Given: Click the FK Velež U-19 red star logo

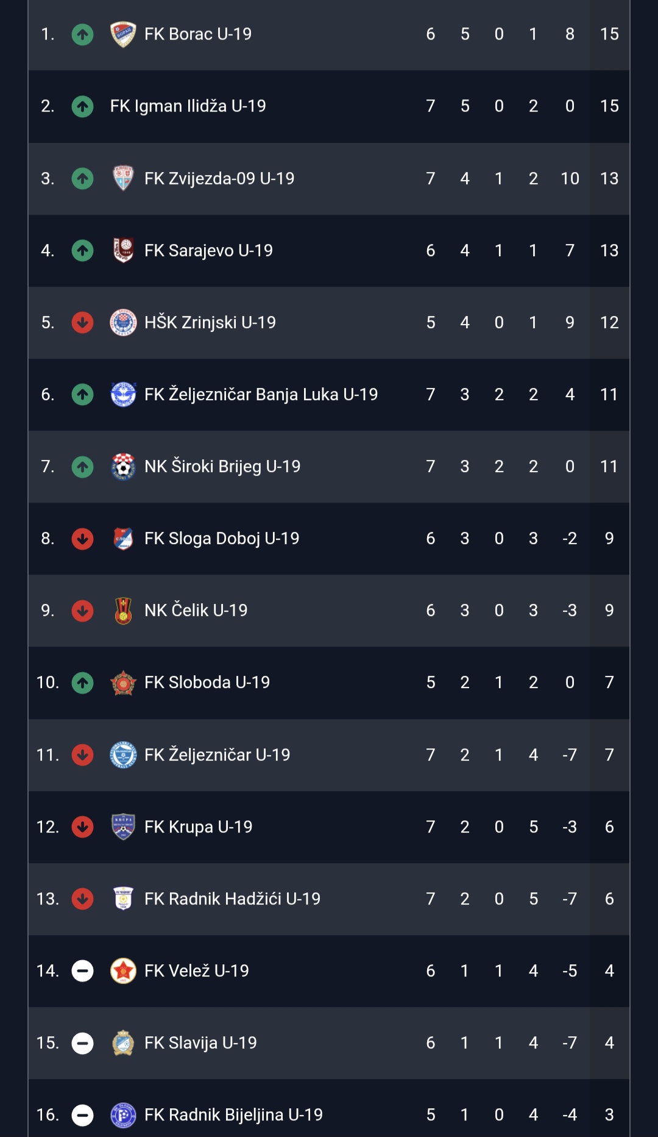Looking at the screenshot, I should click(123, 970).
